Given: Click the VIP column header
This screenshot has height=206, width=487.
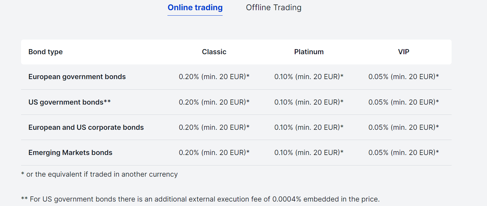Looking at the screenshot, I should [404, 52].
